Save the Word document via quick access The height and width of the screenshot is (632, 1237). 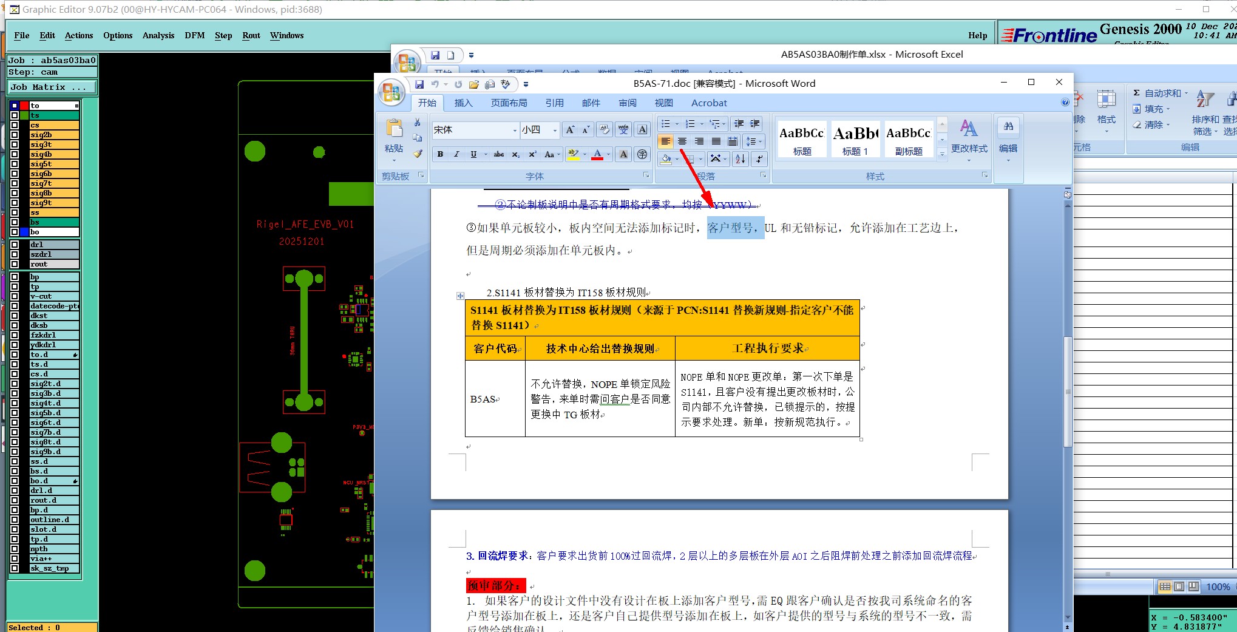pyautogui.click(x=419, y=84)
